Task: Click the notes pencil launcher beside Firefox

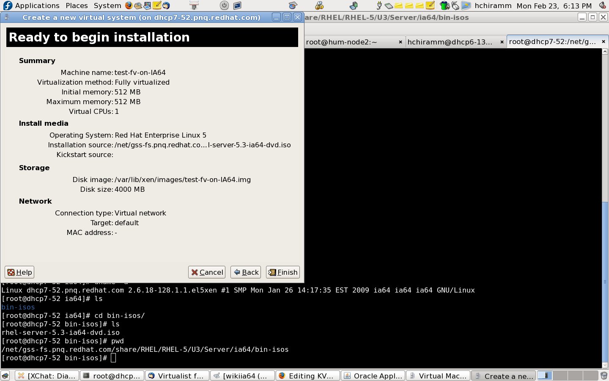Action: (x=156, y=6)
